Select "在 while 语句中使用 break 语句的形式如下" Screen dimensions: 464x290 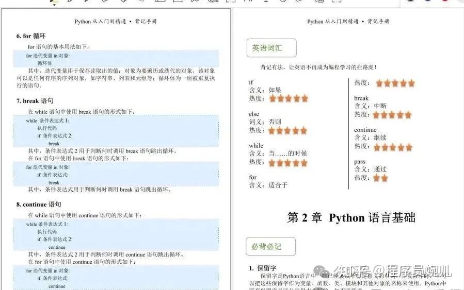click(x=81, y=112)
